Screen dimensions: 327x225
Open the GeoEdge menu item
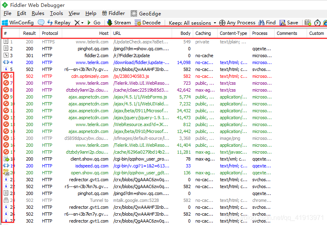click(x=146, y=13)
